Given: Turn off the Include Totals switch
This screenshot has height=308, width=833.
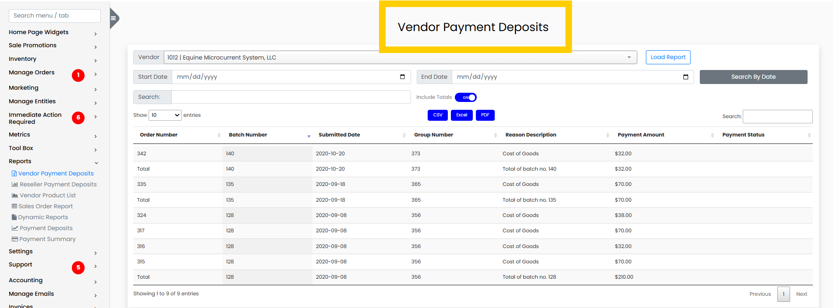Looking at the screenshot, I should click(465, 98).
